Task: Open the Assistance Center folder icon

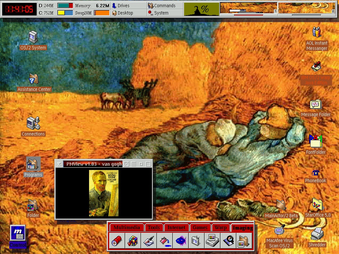Action: [x=33, y=79]
